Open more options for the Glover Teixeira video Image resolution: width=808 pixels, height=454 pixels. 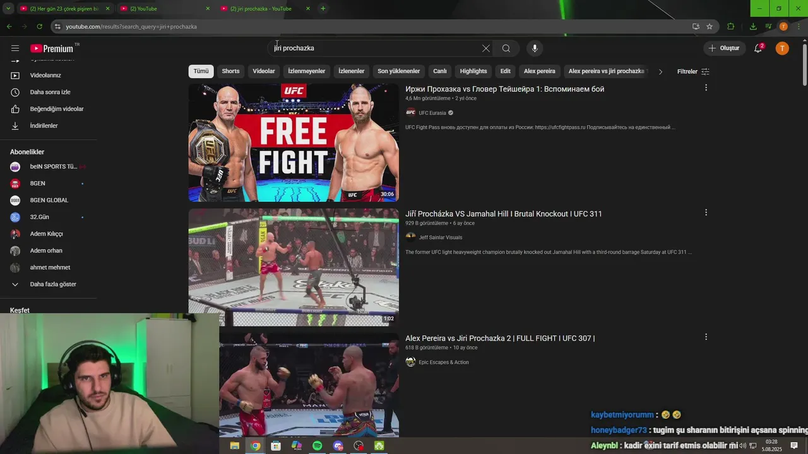click(x=706, y=88)
